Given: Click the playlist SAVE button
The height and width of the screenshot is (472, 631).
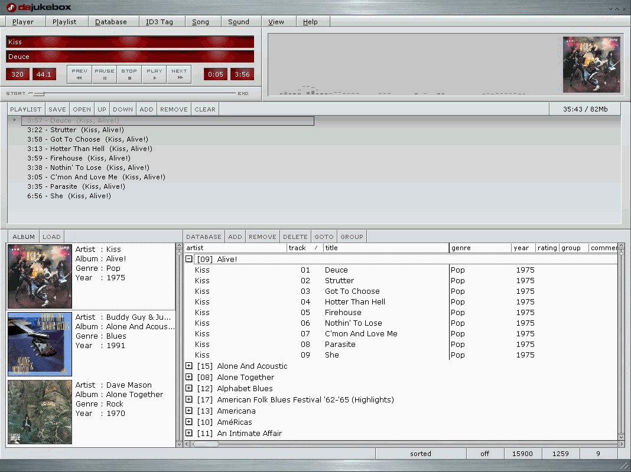Looking at the screenshot, I should pos(57,109).
